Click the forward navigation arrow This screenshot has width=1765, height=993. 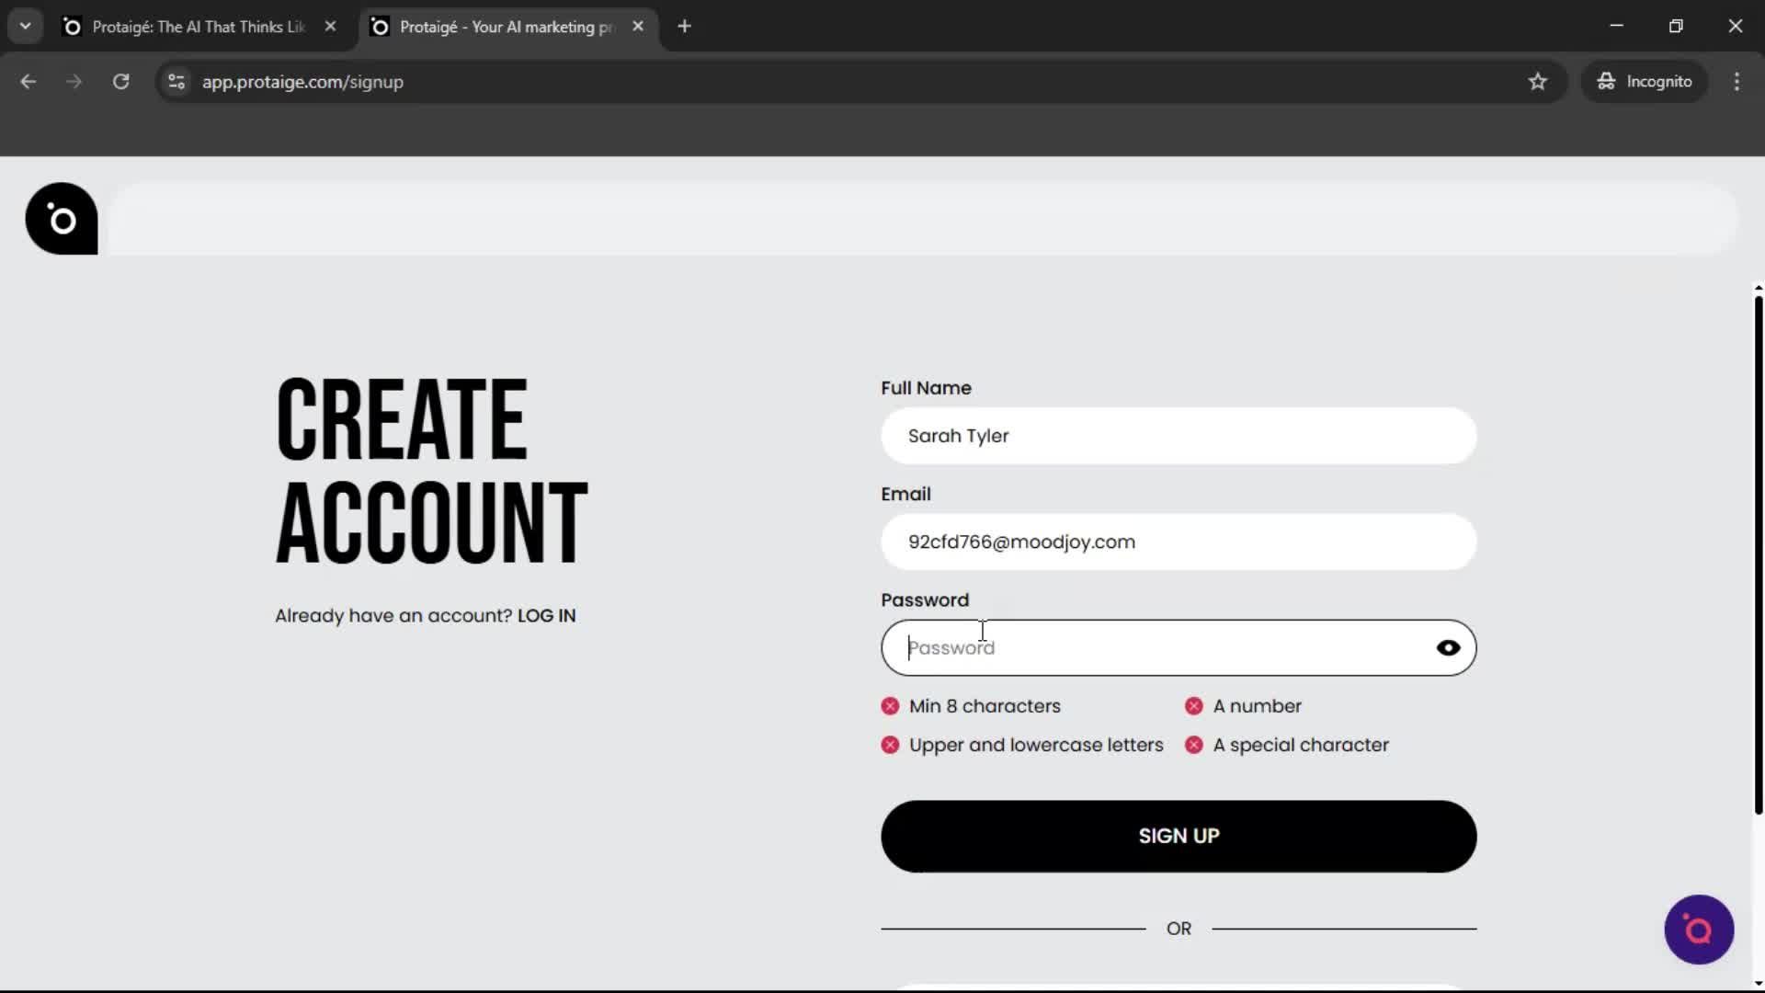(x=73, y=81)
